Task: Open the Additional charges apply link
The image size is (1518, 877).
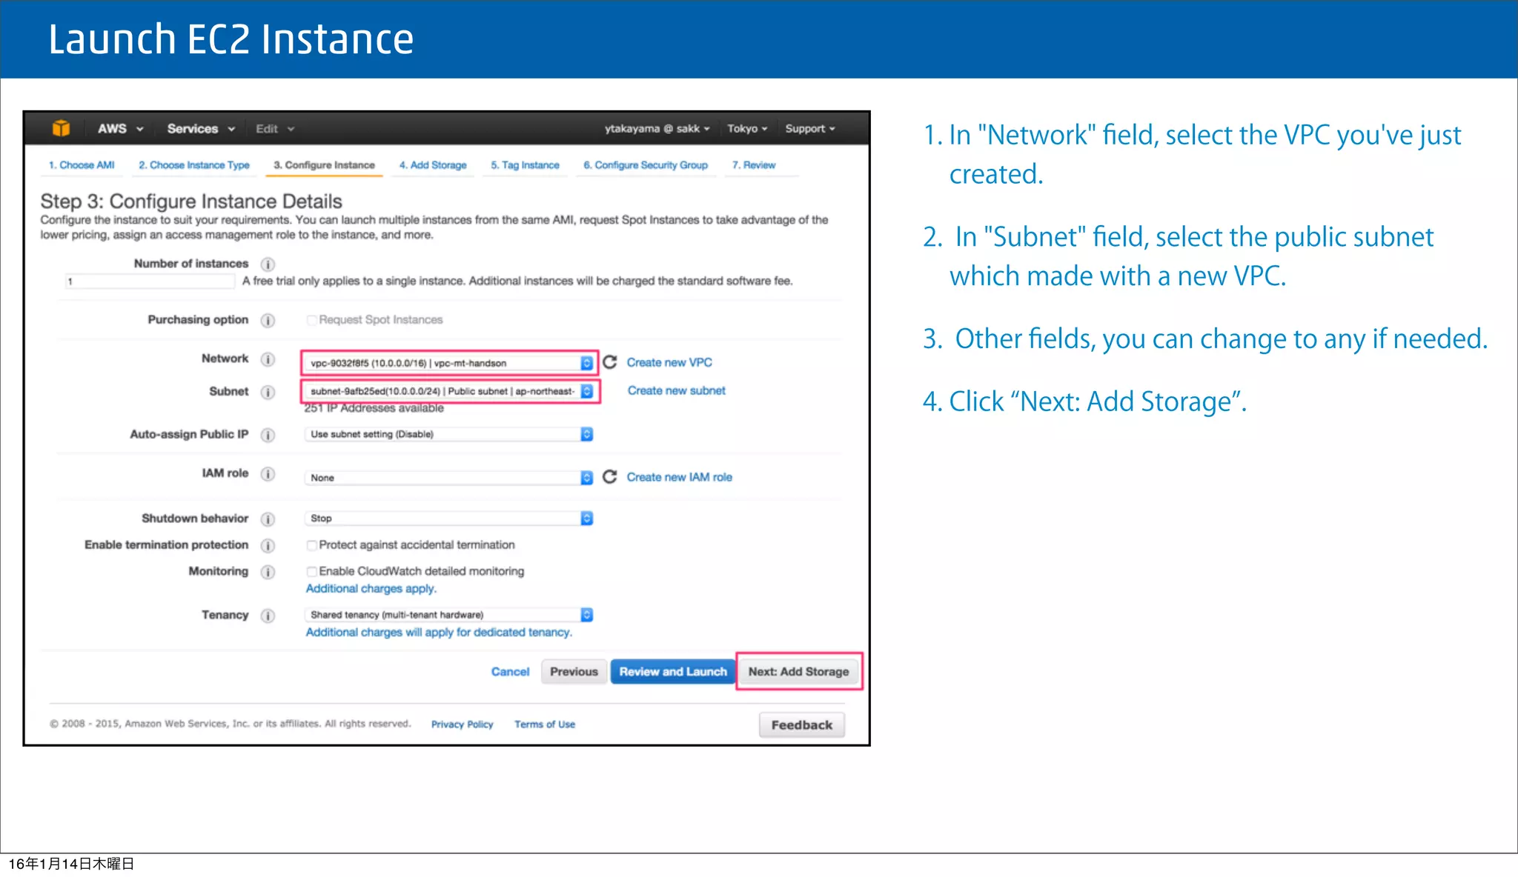Action: [x=371, y=588]
